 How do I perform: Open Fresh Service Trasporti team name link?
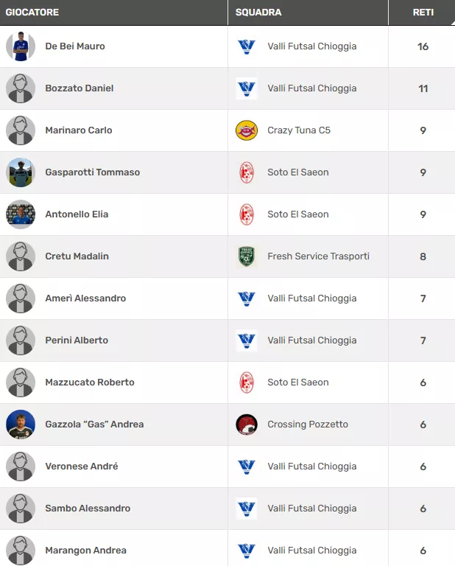coord(318,256)
